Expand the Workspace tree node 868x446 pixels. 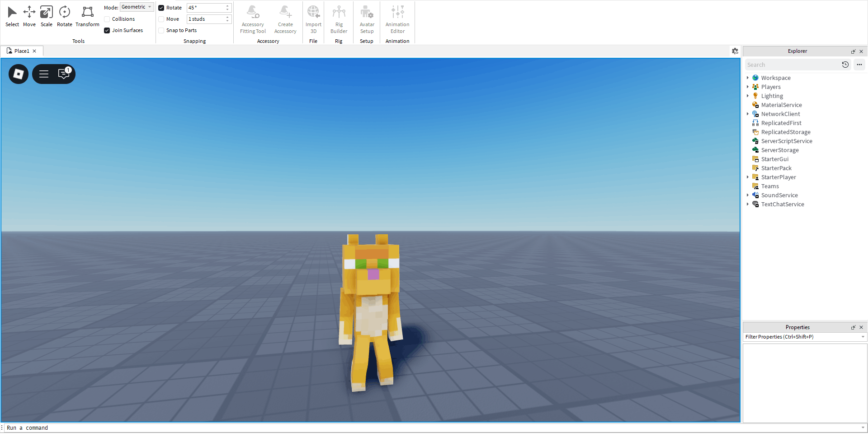[748, 78]
